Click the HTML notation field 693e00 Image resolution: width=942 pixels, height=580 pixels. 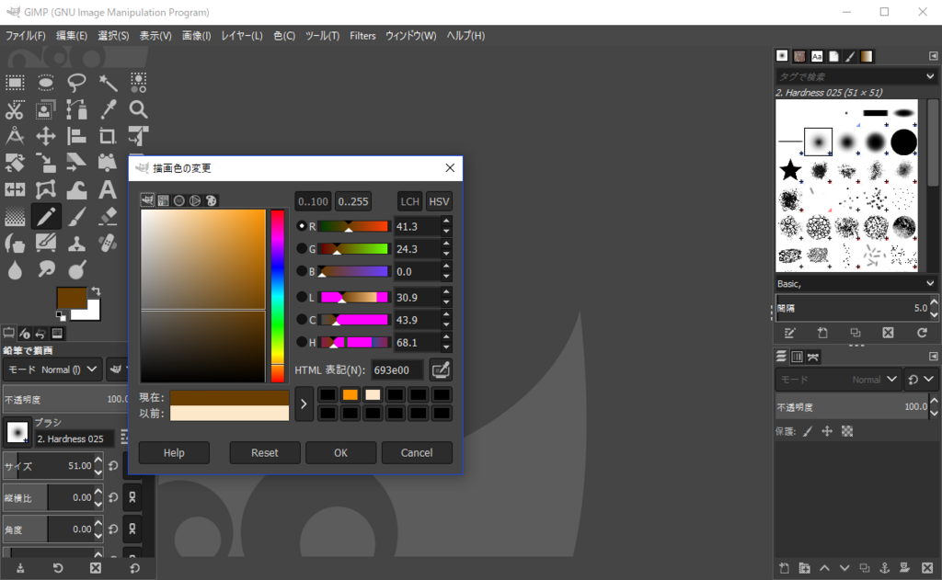(x=396, y=370)
